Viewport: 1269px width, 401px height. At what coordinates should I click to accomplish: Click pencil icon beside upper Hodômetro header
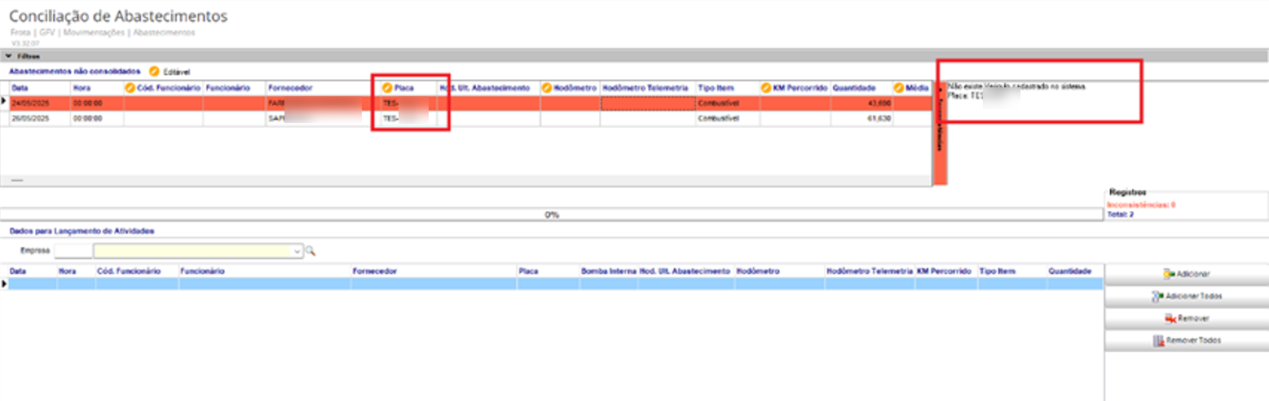tap(547, 88)
